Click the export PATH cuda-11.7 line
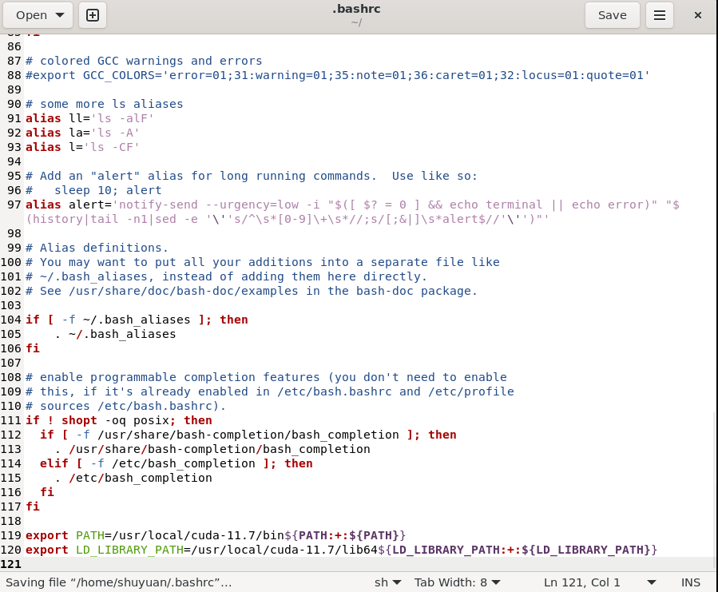 (216, 535)
